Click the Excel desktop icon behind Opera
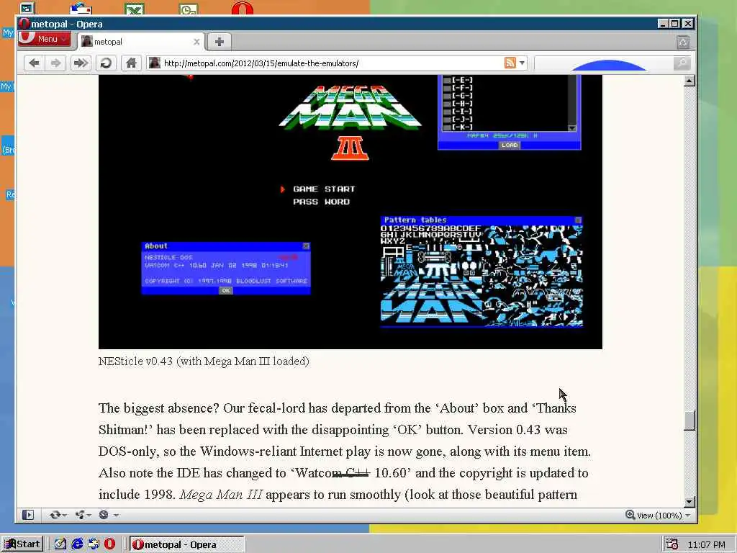Image resolution: width=737 pixels, height=553 pixels. pyautogui.click(x=135, y=9)
